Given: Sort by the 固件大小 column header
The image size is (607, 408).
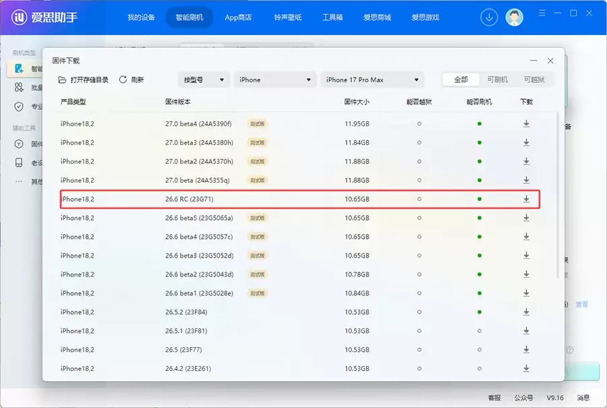Looking at the screenshot, I should coord(357,102).
